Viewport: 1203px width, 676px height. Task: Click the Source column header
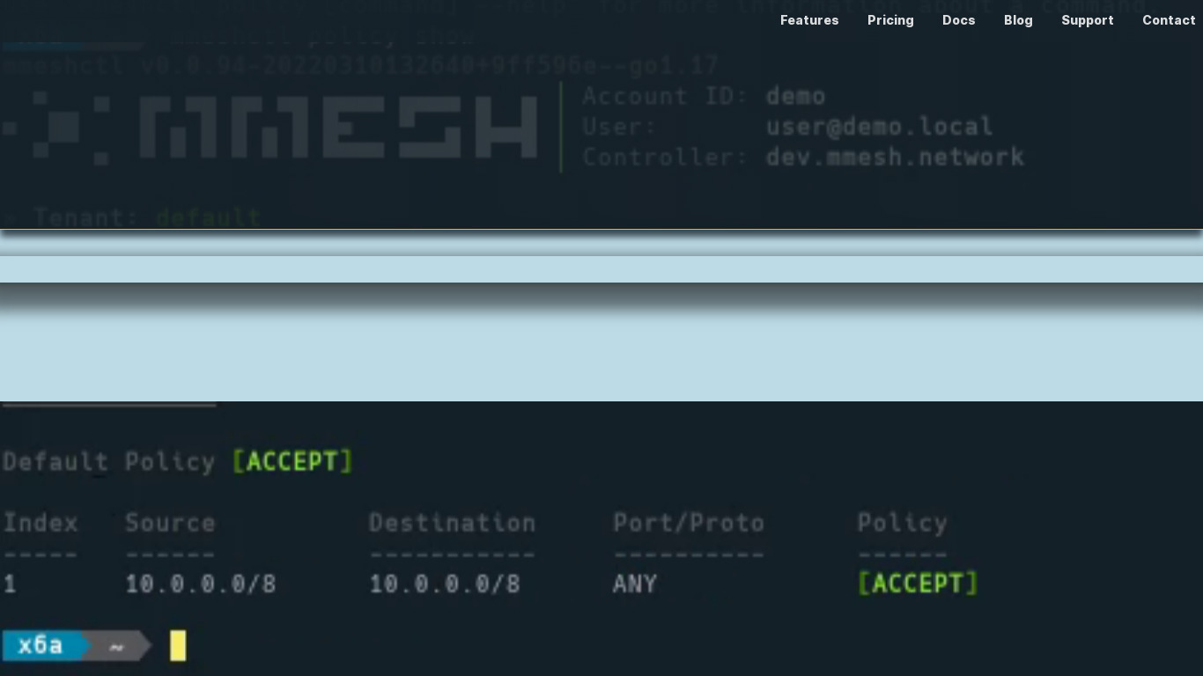pyautogui.click(x=170, y=523)
